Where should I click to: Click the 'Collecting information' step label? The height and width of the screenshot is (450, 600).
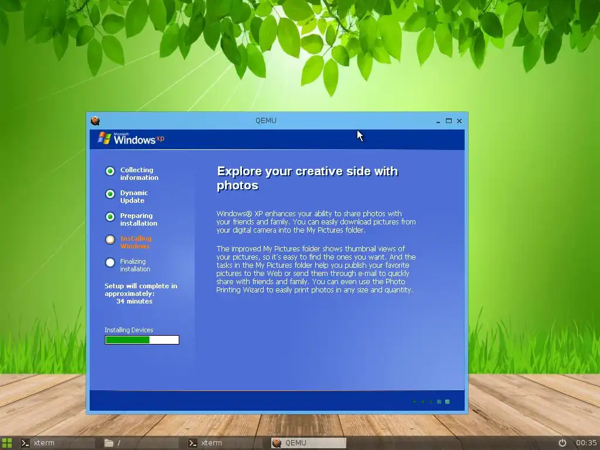pyautogui.click(x=139, y=173)
